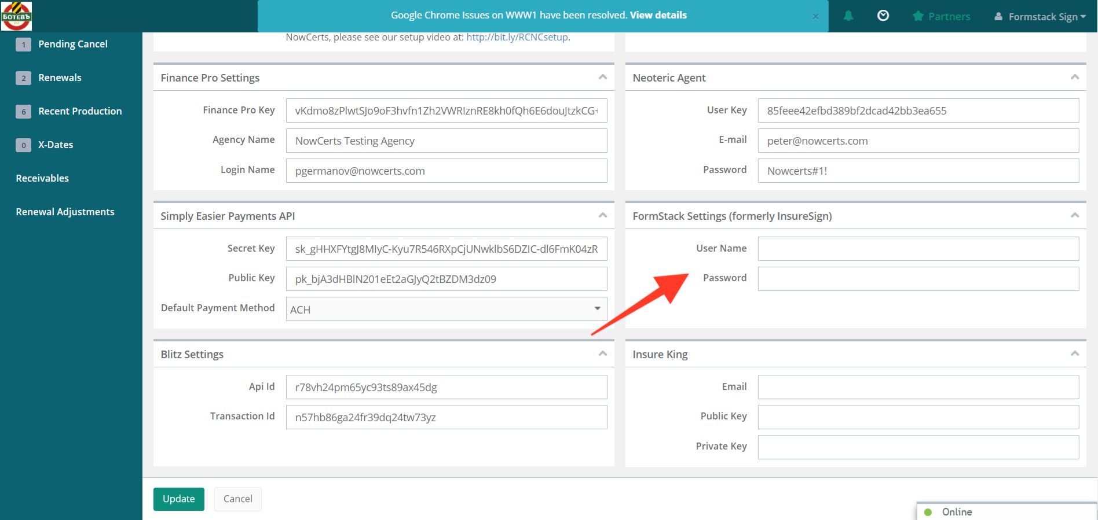Click the clock icon in the top bar
Image resolution: width=1098 pixels, height=520 pixels.
pyautogui.click(x=883, y=16)
